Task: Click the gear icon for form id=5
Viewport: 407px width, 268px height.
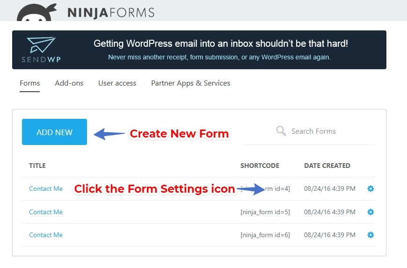Action: pos(371,212)
